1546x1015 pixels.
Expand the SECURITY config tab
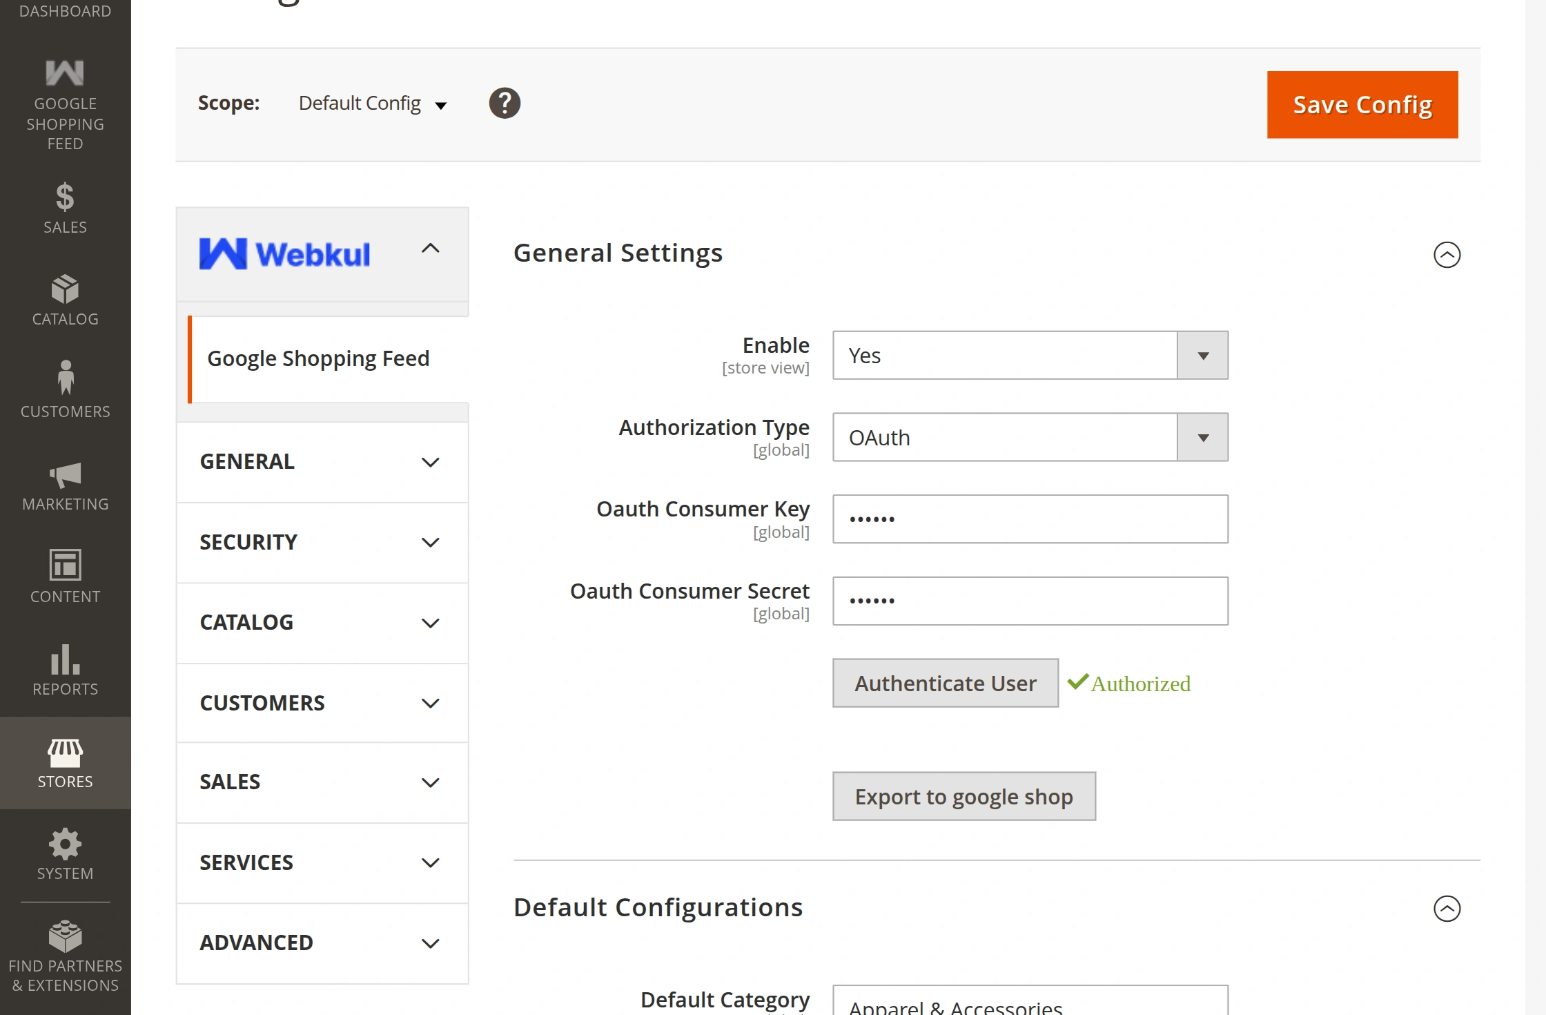[322, 542]
